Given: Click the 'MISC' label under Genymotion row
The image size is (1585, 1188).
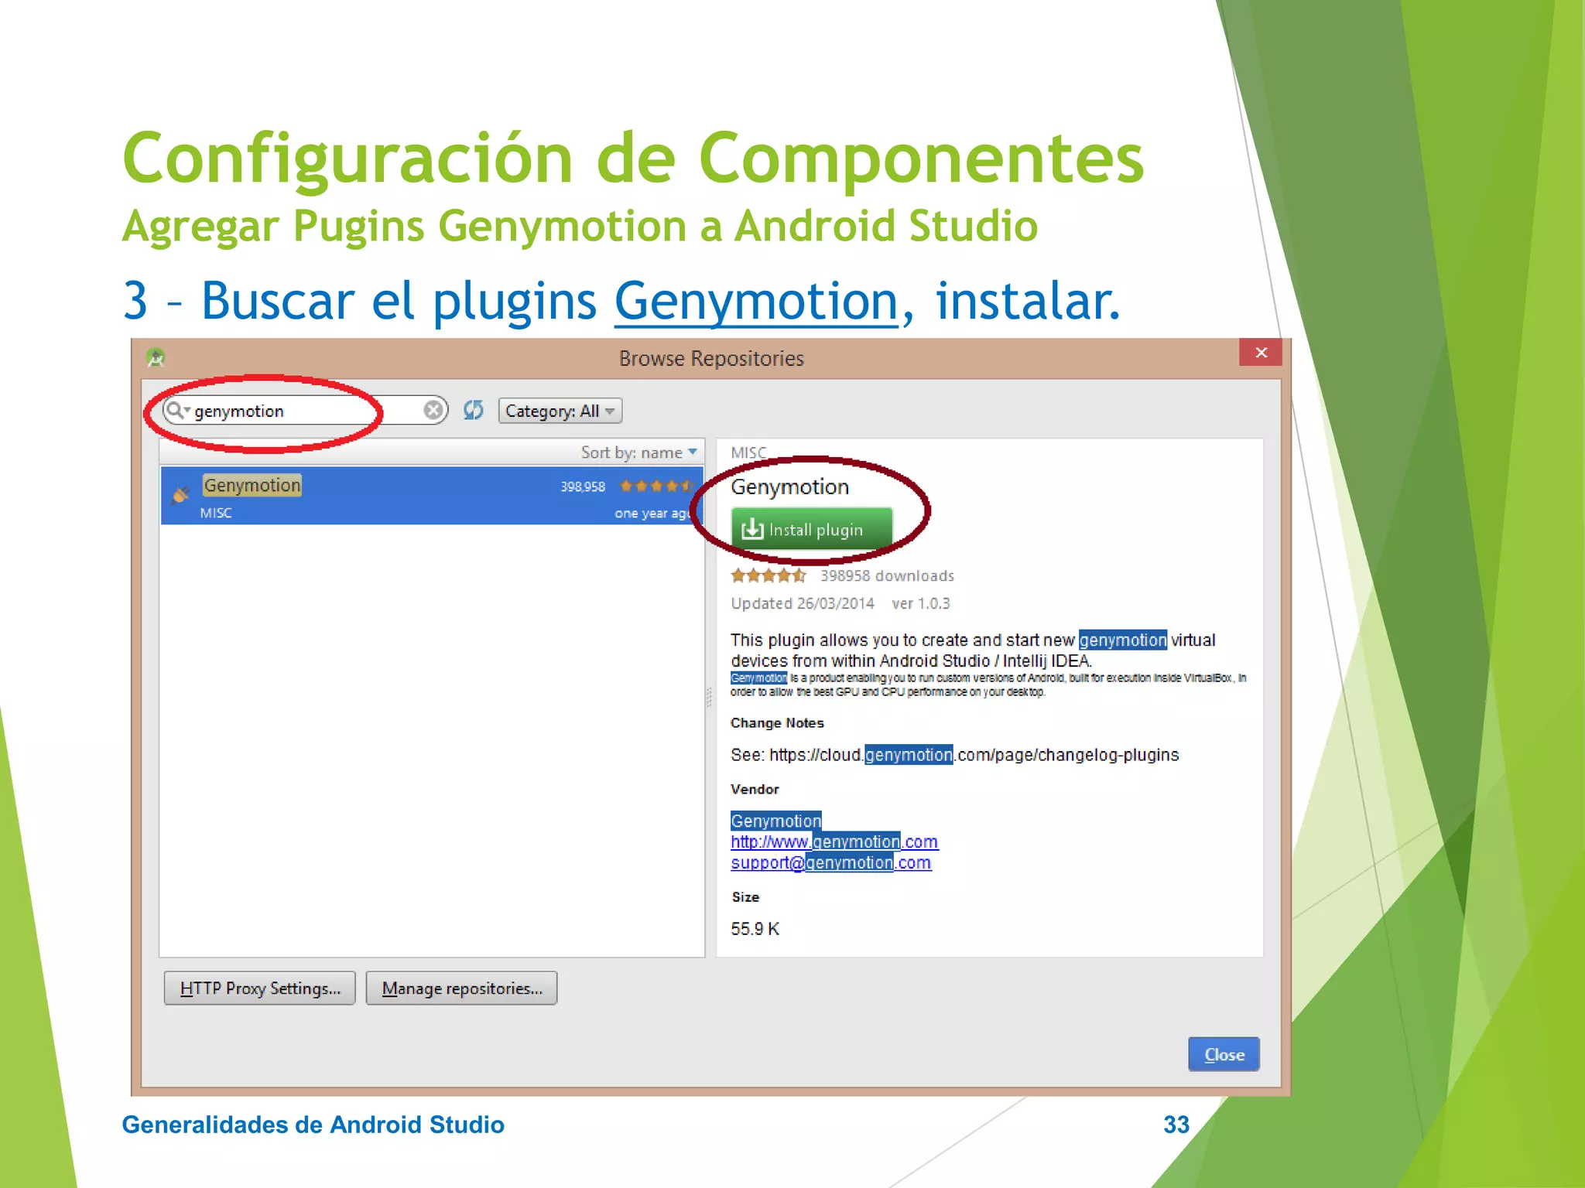Looking at the screenshot, I should 216,513.
